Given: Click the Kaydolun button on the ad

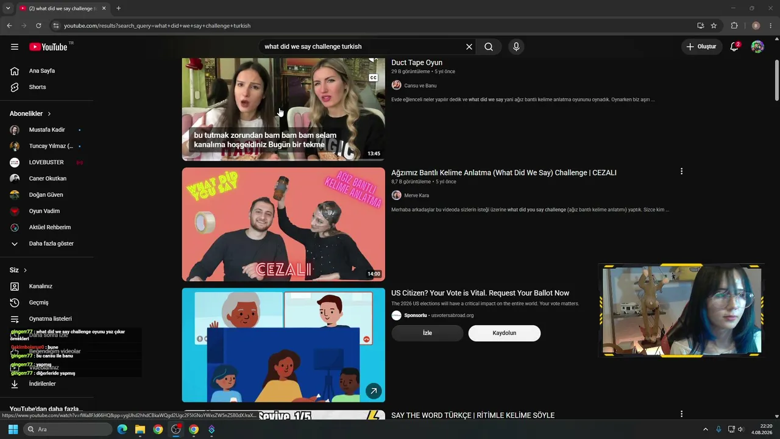Looking at the screenshot, I should tap(505, 333).
